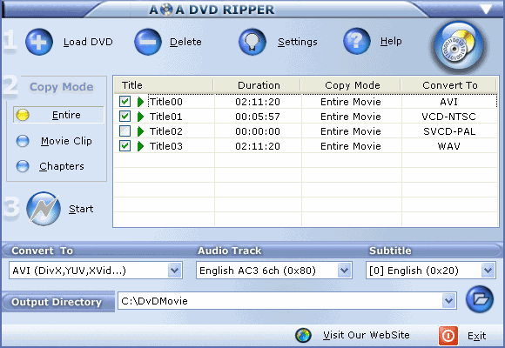Click the Delete minus icon
Image resolution: width=505 pixels, height=348 pixels.
tap(148, 42)
